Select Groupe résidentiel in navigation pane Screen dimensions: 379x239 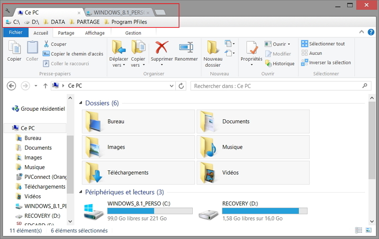[x=38, y=109]
